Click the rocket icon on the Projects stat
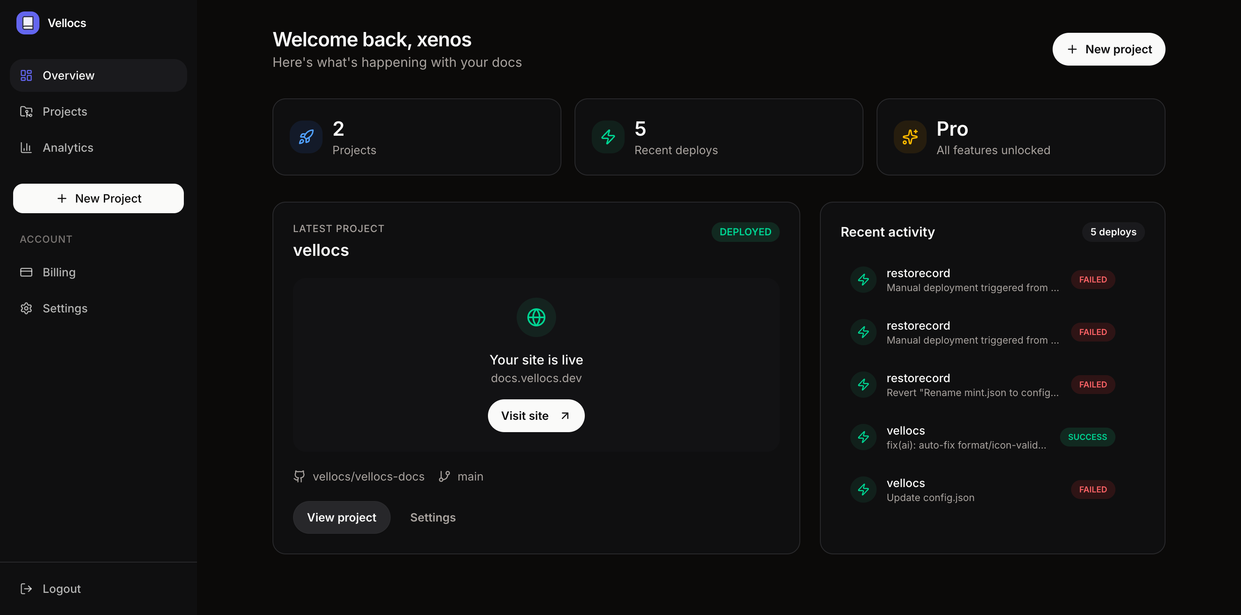Screen dimensions: 1241x615 [305, 137]
